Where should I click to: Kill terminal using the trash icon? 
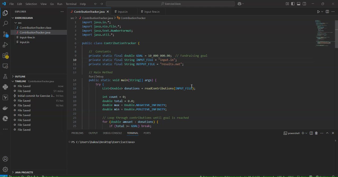[x=316, y=133]
